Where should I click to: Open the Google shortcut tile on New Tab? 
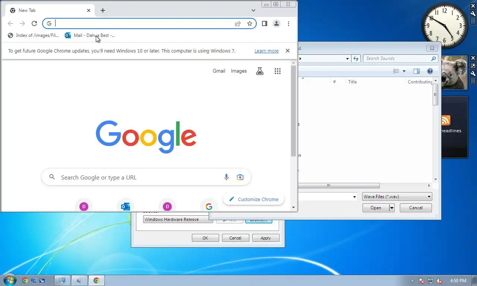[209, 206]
